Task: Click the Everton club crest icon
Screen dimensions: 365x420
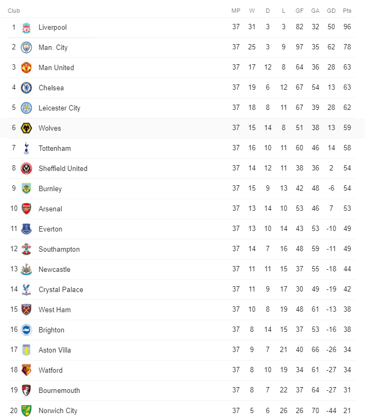Action: (x=26, y=229)
